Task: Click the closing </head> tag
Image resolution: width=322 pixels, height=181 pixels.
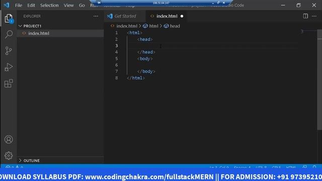Action: coord(146,52)
